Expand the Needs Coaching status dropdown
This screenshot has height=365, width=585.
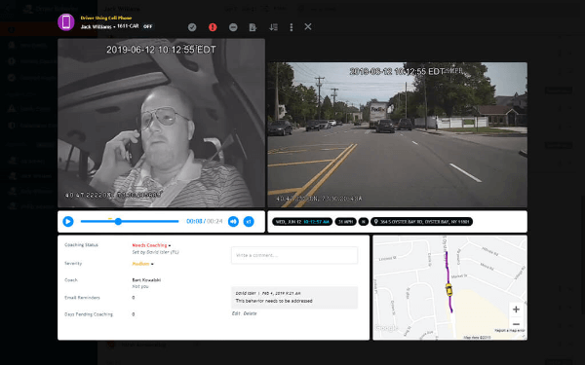click(151, 245)
